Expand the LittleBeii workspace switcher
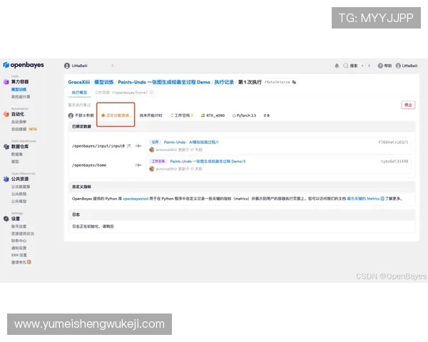This screenshot has width=428, height=342. pyautogui.click(x=112, y=66)
